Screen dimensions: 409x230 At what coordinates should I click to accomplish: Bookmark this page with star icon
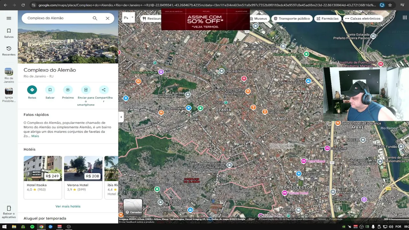[390, 5]
